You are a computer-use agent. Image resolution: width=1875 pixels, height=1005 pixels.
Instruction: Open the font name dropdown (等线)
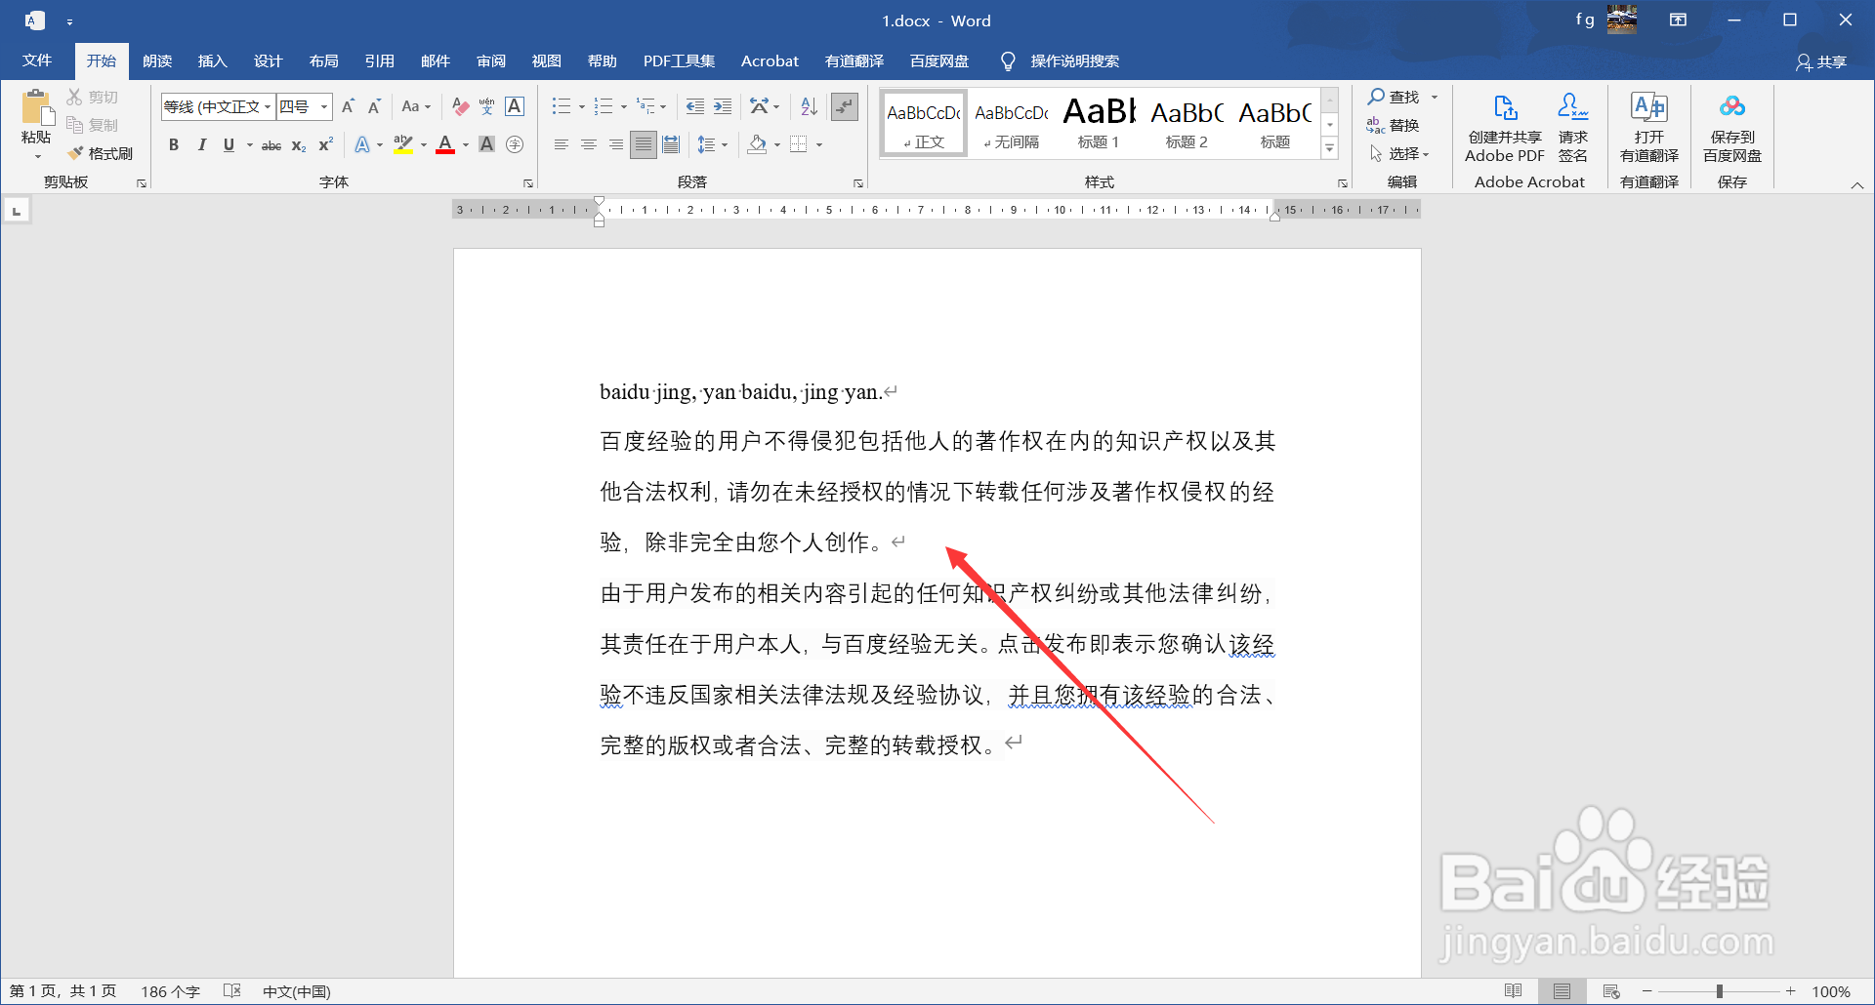pyautogui.click(x=268, y=106)
